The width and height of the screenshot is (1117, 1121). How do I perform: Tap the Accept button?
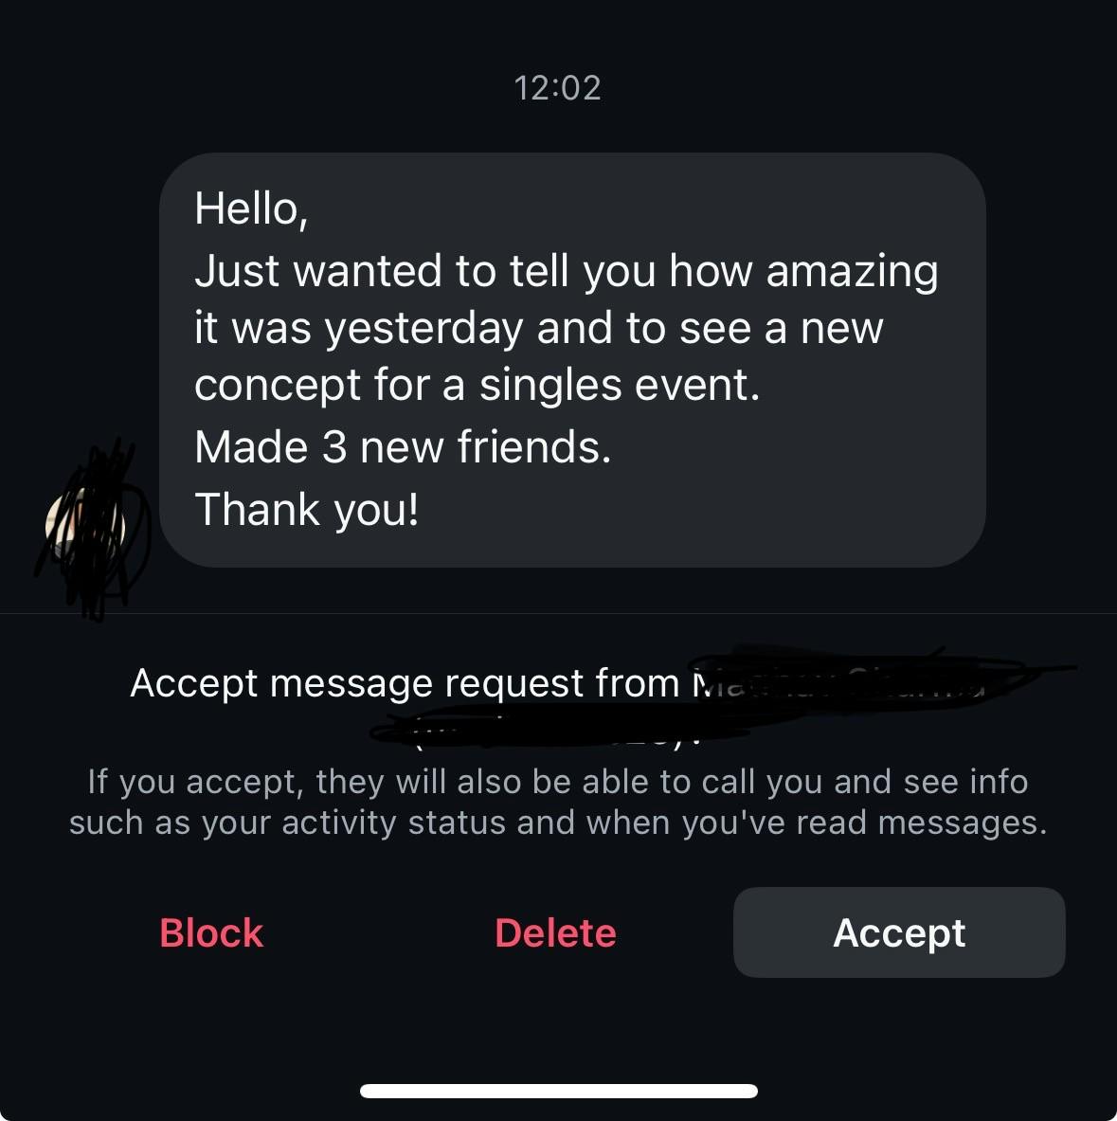(898, 932)
